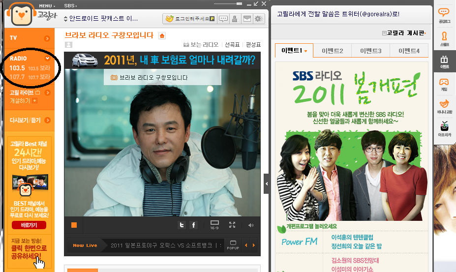The image size is (456, 272).
Task: Open the 고릴라 게시판 board link
Action: tap(404, 33)
